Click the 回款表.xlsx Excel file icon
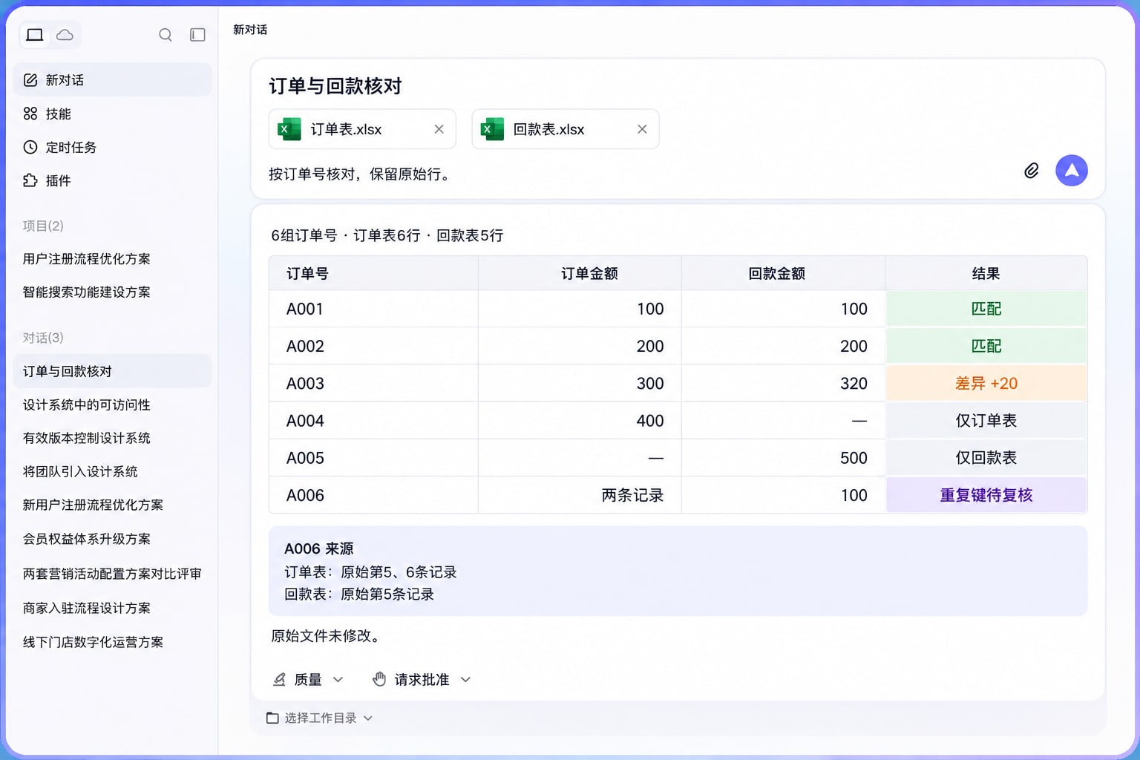The image size is (1140, 760). [x=492, y=129]
